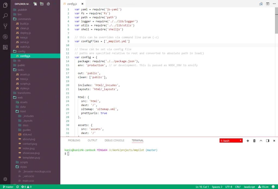278x189 pixels.
Task: Open assets.js under tasks
Action: tap(35, 74)
